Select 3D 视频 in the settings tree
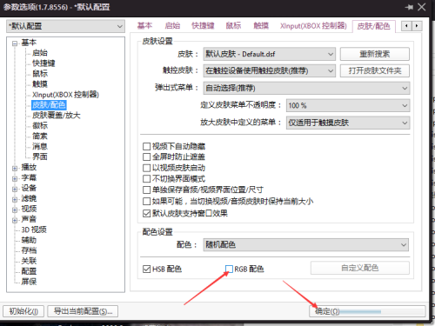 tap(34, 230)
